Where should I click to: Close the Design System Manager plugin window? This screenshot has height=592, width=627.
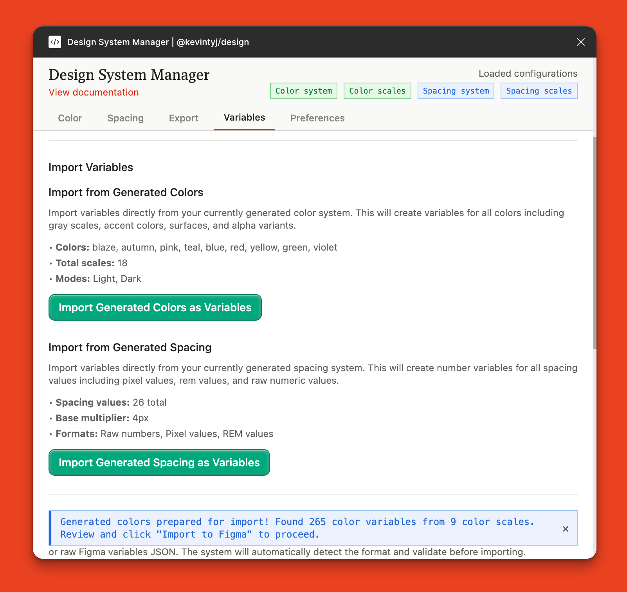pyautogui.click(x=580, y=42)
